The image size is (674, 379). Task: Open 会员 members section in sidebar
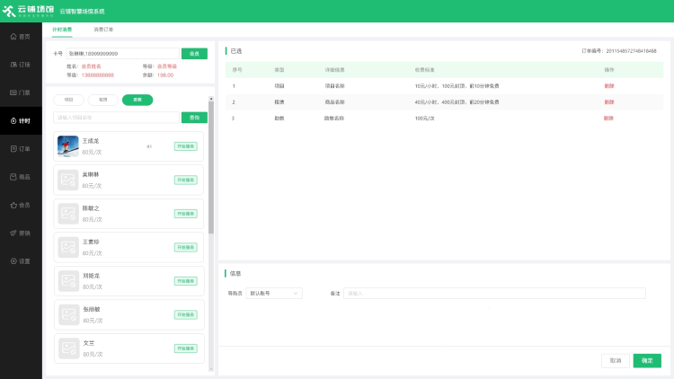(21, 205)
